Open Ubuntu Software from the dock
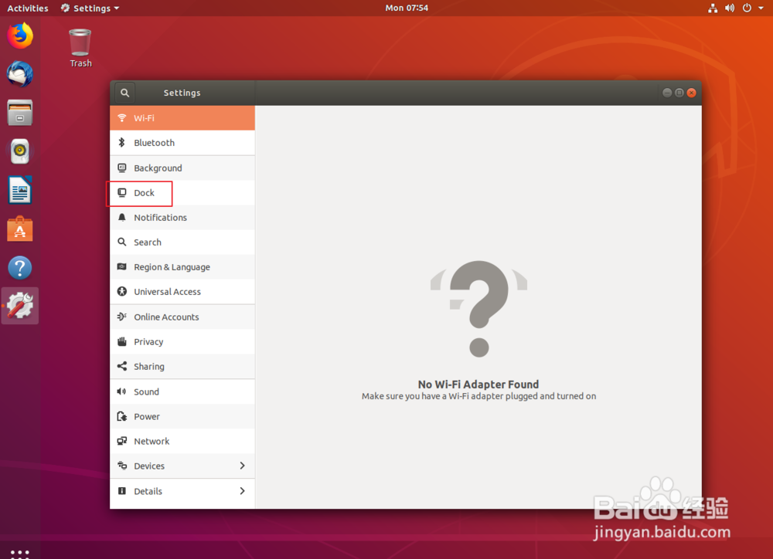Viewport: 773px width, 559px height. (20, 229)
